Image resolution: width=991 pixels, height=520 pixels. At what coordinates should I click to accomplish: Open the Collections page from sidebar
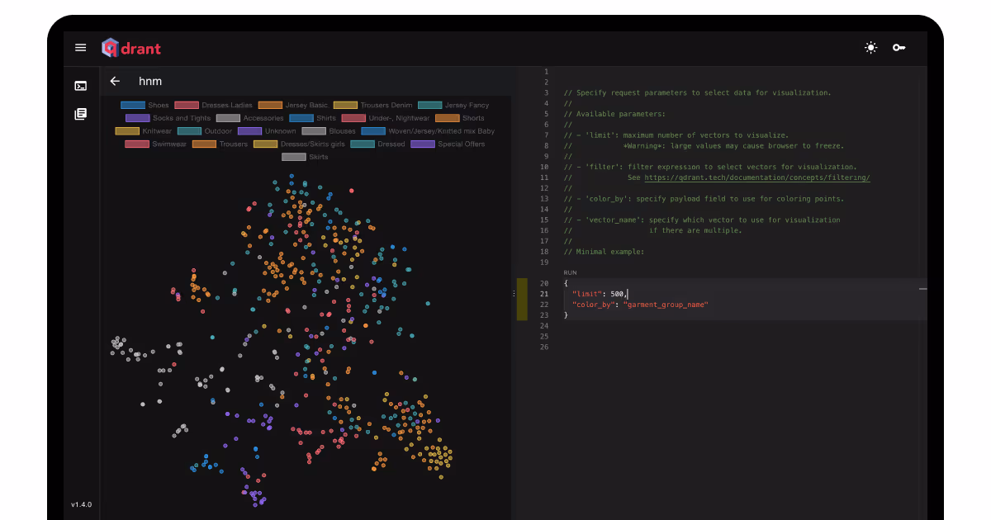pyautogui.click(x=80, y=114)
